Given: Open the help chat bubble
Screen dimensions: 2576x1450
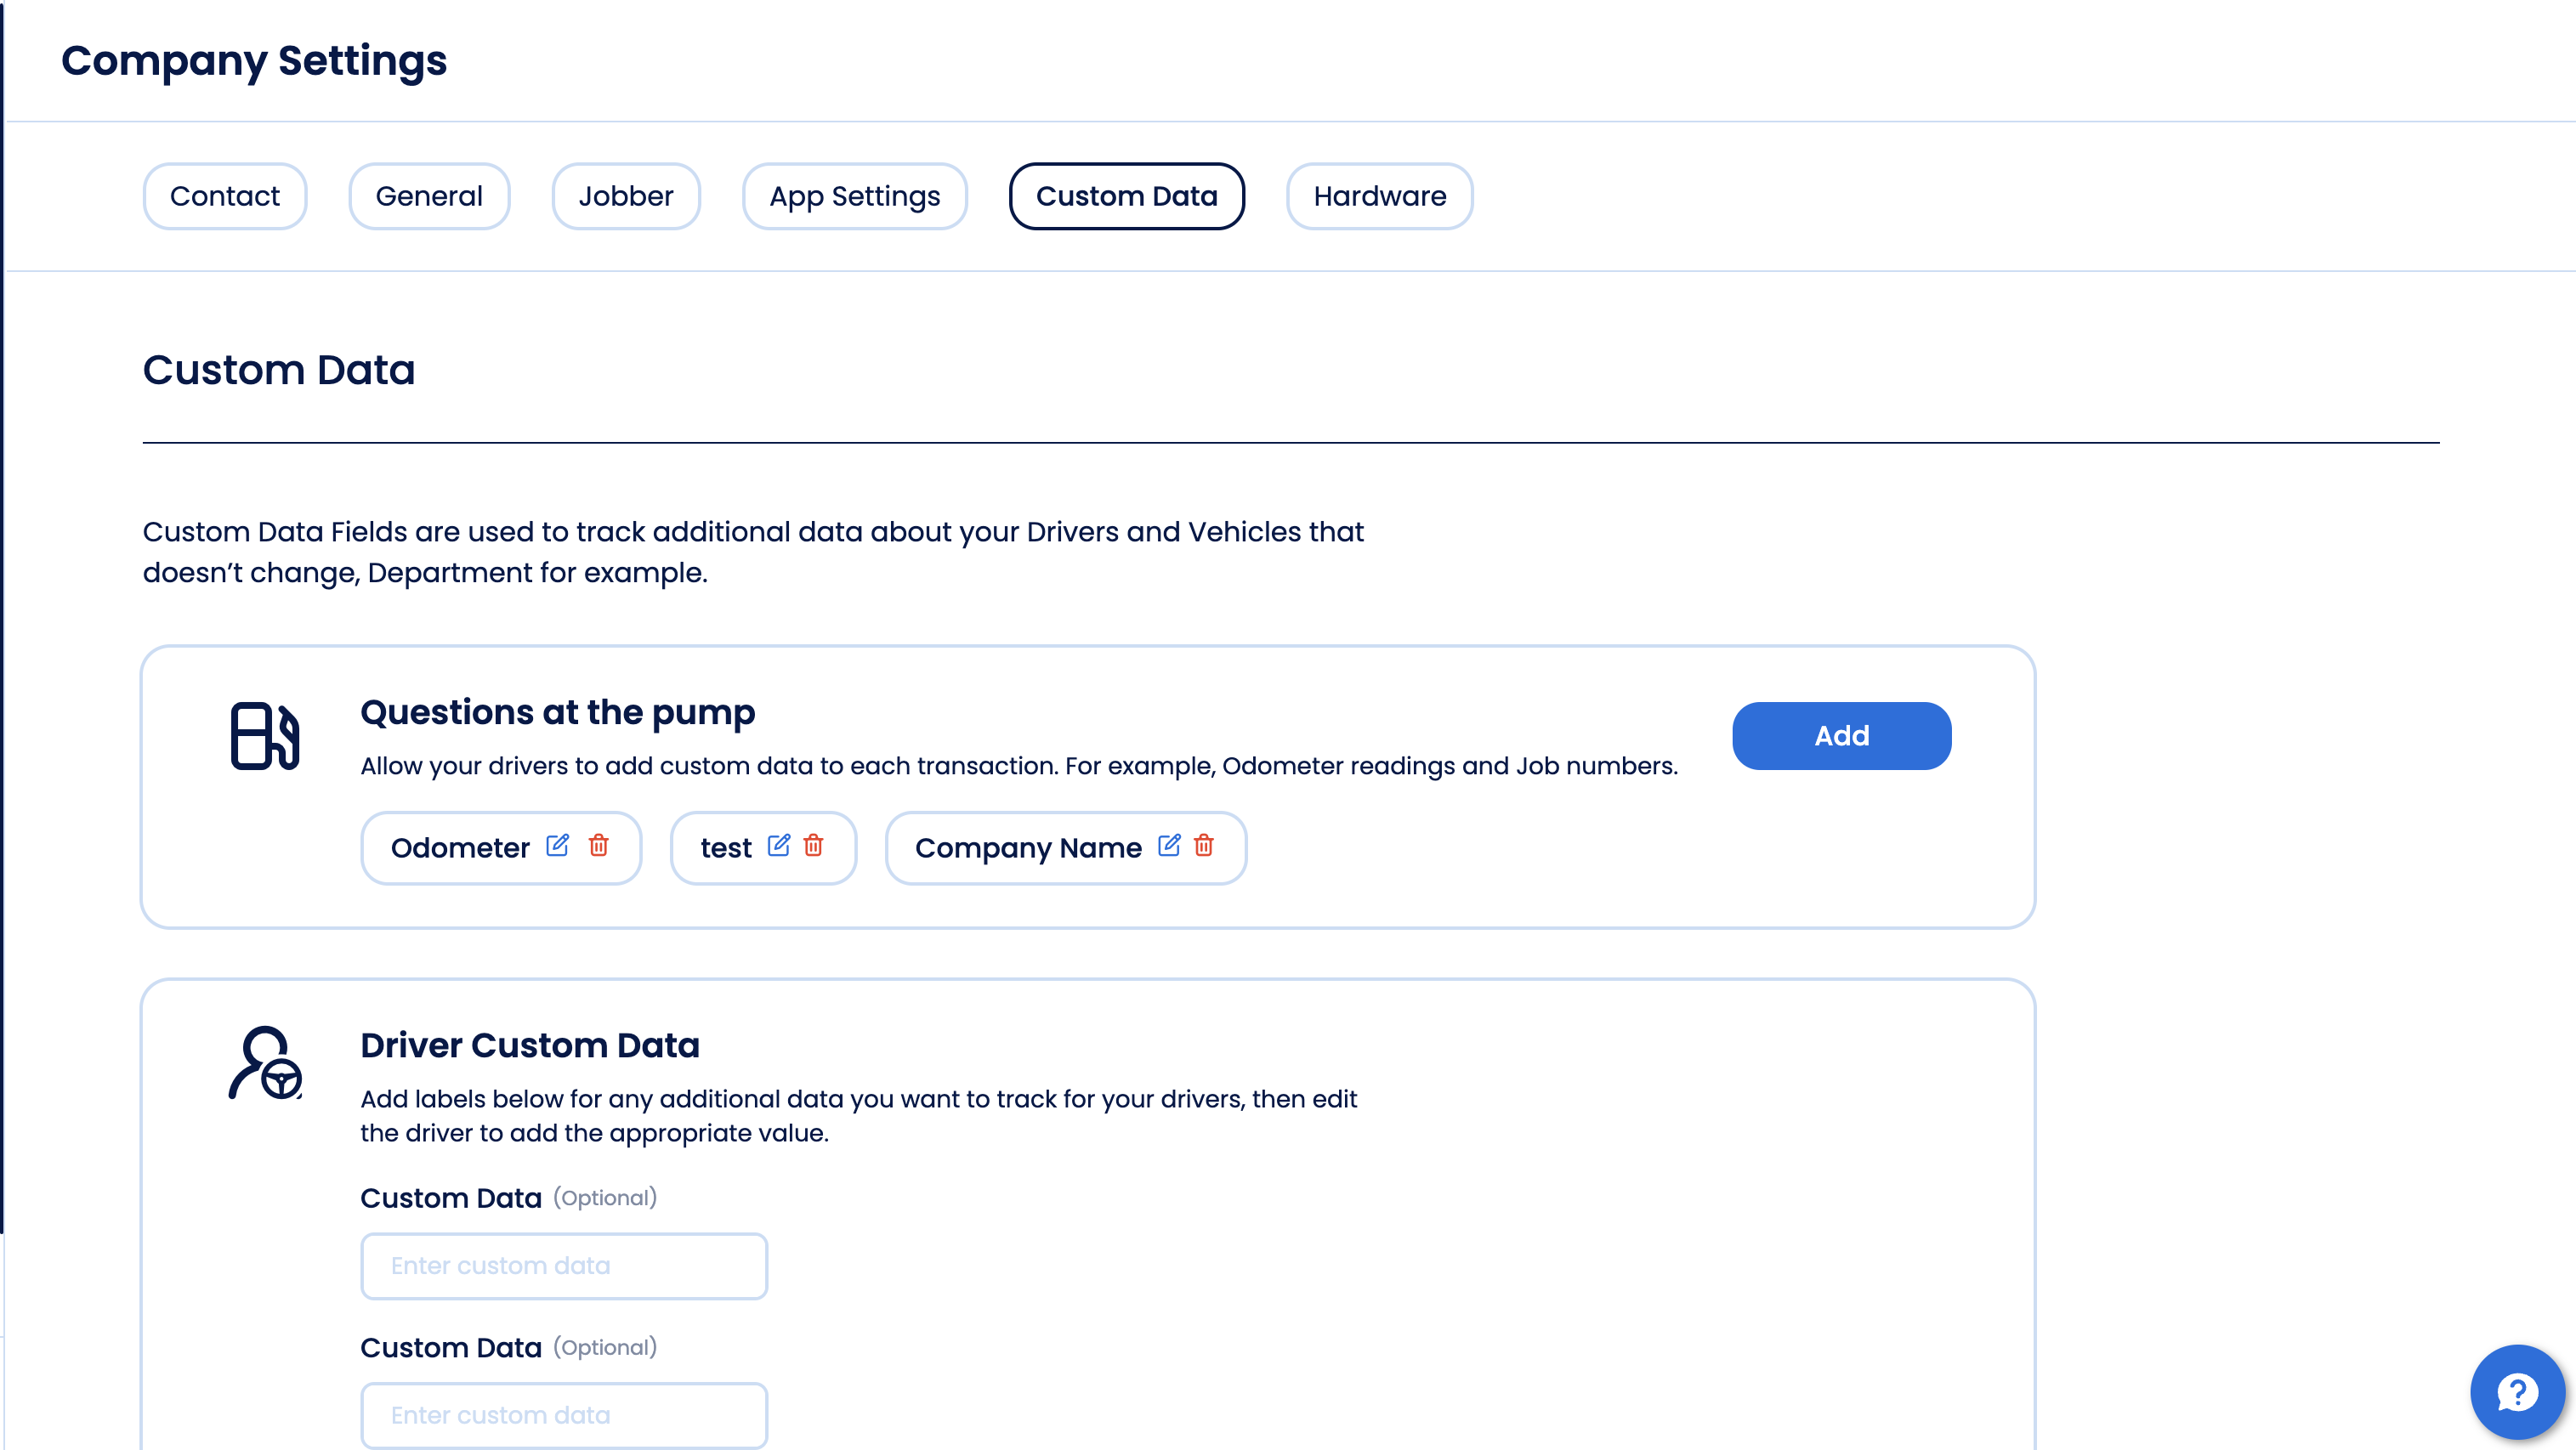Looking at the screenshot, I should (2517, 1392).
